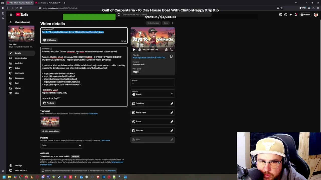Reload the page with the refresh button
Image resolution: width=321 pixels, height=180 pixels.
(17, 8)
